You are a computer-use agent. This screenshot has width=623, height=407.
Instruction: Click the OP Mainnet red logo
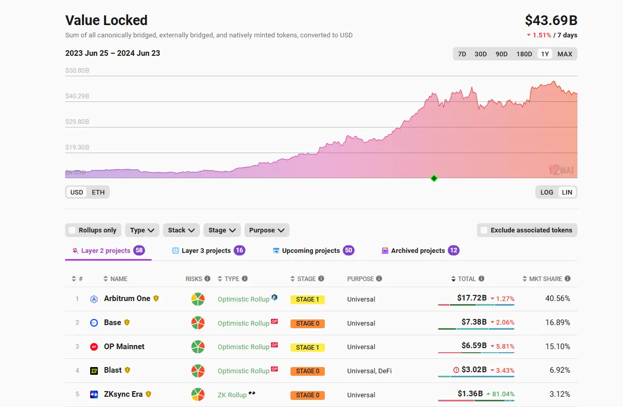point(94,347)
